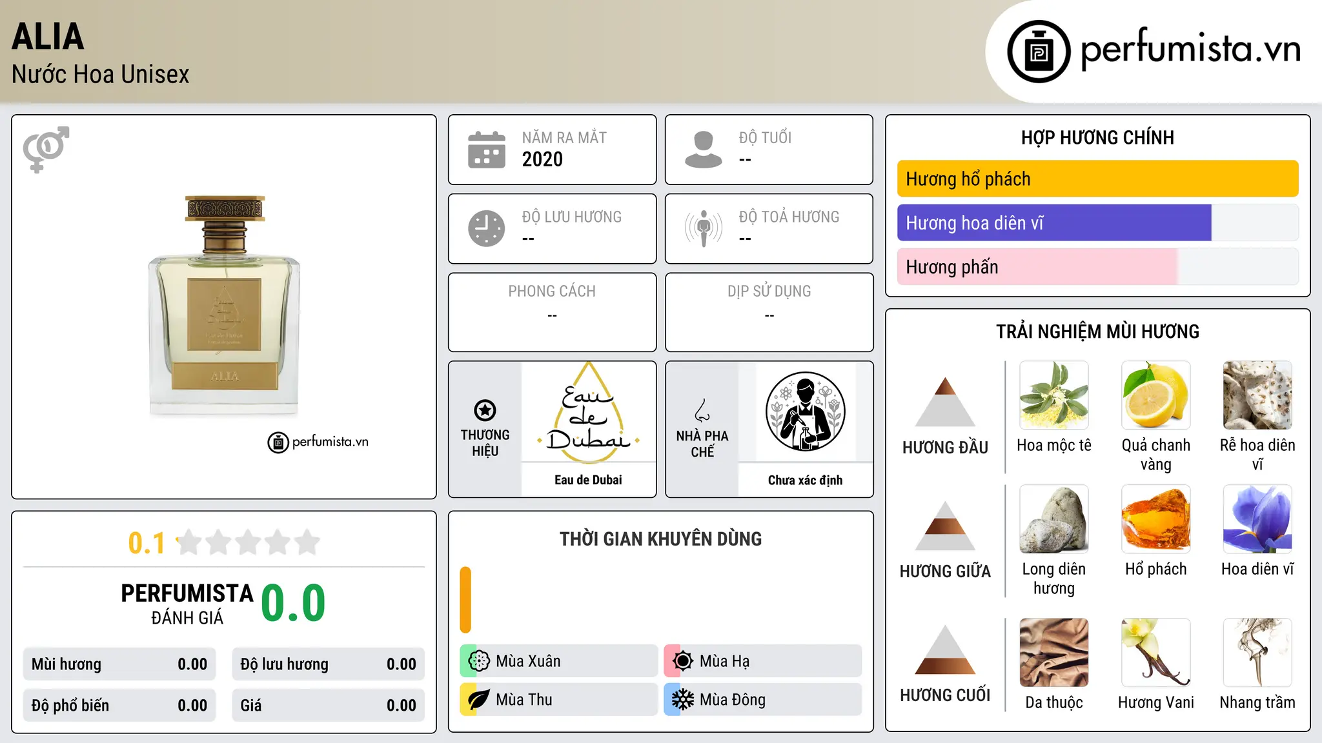Click the Hương Cuối label

coord(945,695)
